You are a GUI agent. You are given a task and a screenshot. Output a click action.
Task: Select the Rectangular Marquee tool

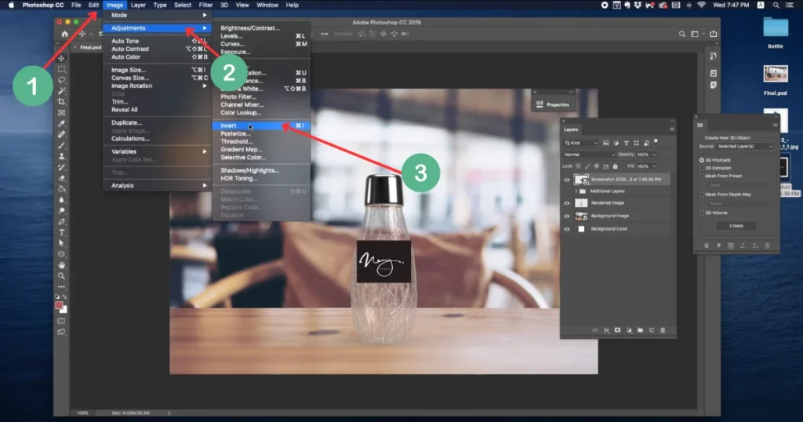click(61, 68)
